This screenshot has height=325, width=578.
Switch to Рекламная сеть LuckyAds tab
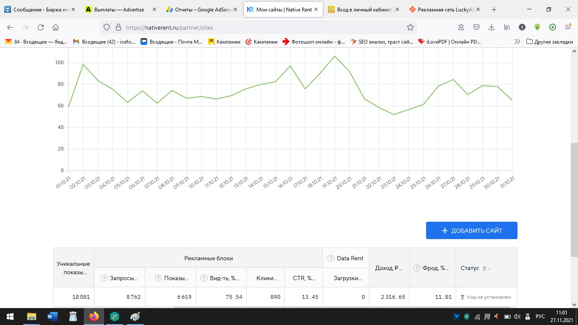point(443,9)
